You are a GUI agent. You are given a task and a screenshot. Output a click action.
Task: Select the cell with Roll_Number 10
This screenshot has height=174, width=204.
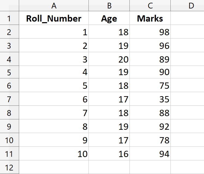54,154
